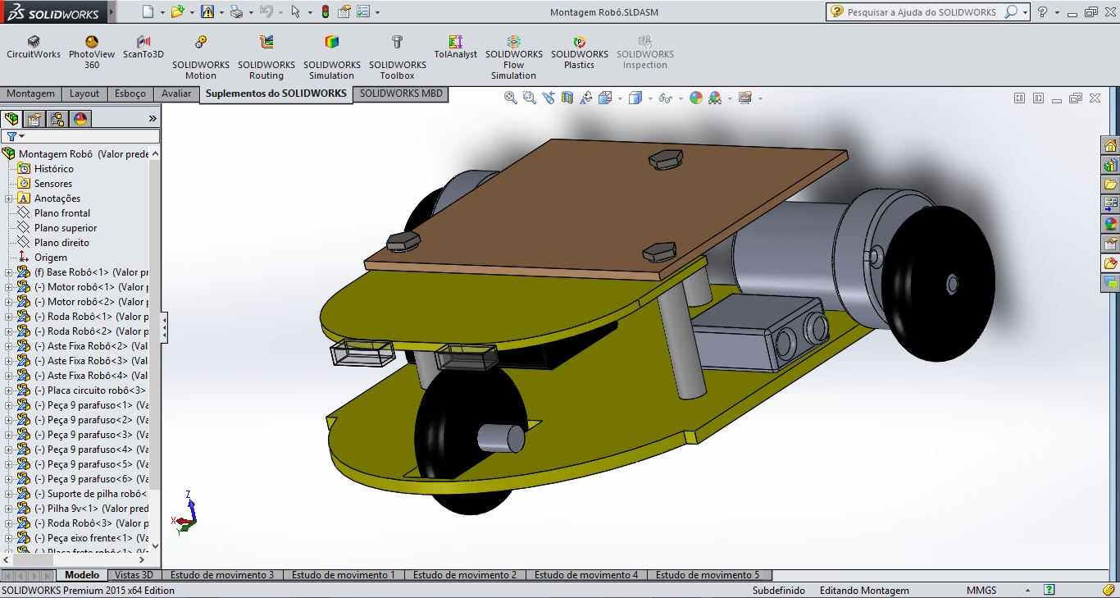Click the feature tree filter field

coord(80,136)
